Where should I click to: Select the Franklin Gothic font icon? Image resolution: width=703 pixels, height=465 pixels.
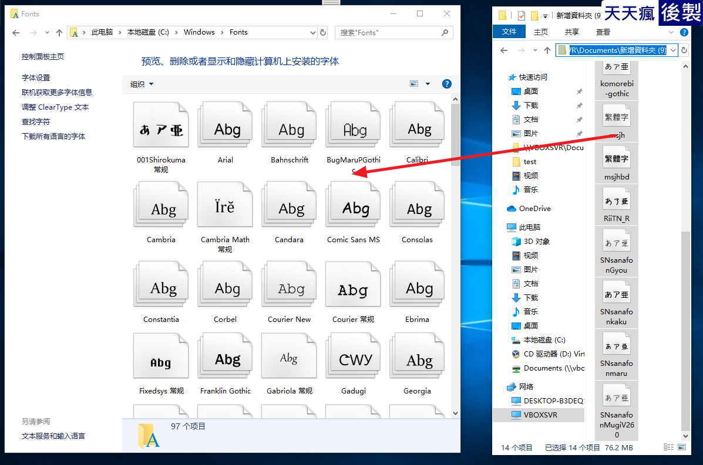225,357
